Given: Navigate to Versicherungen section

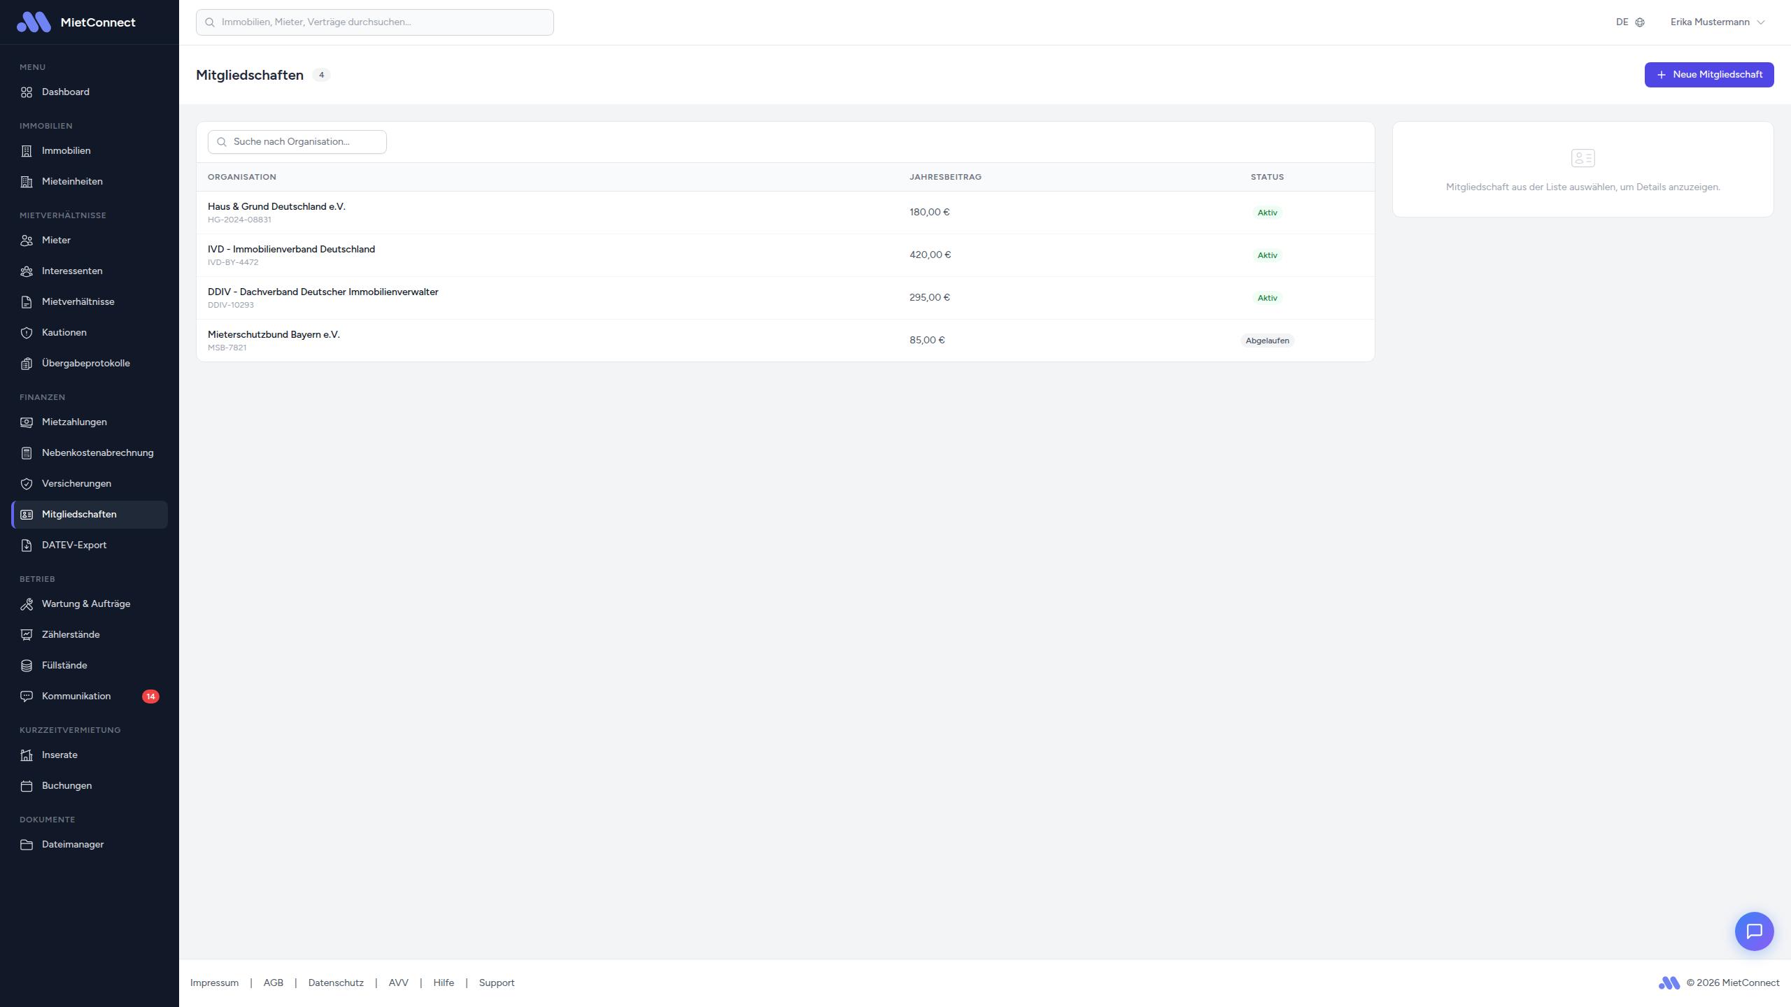Looking at the screenshot, I should point(76,483).
